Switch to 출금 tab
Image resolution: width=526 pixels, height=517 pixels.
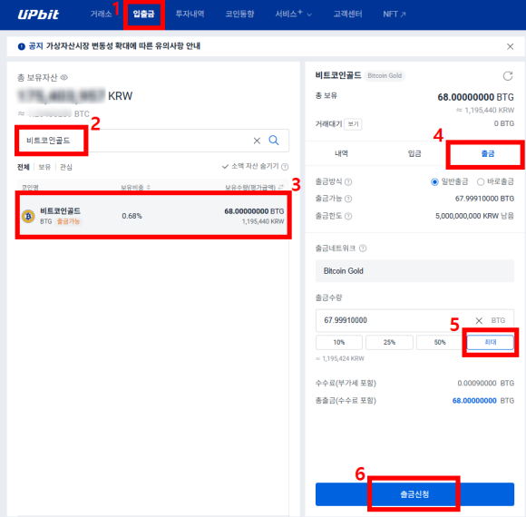pyautogui.click(x=488, y=153)
